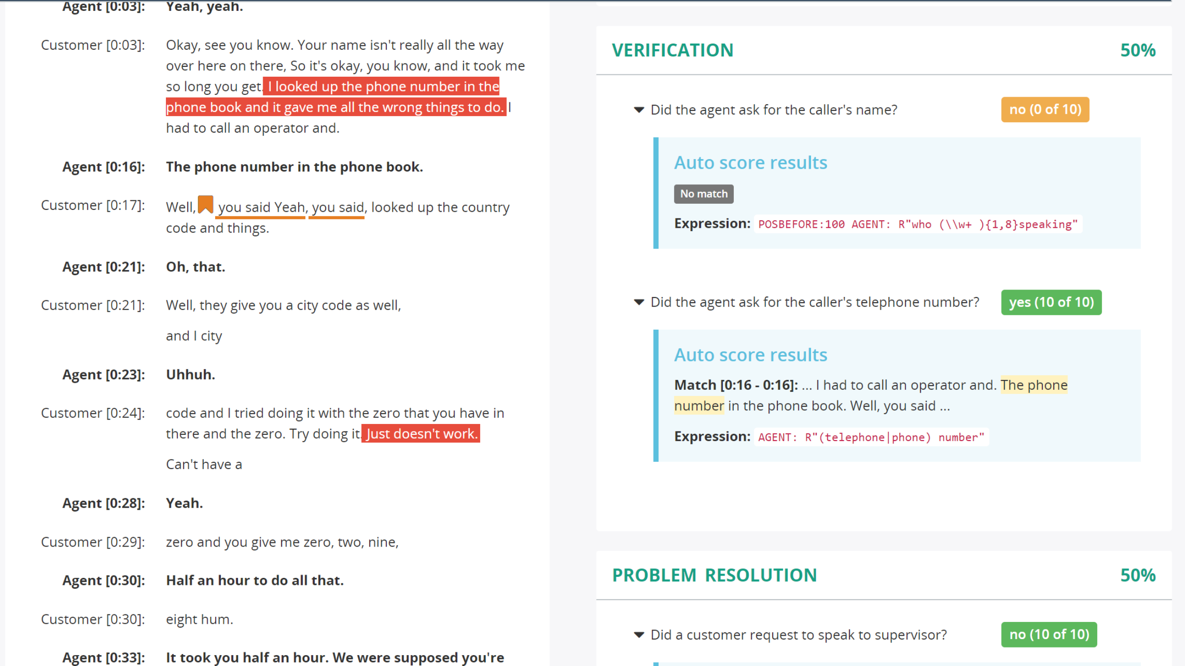Click the first 'Auto score results' heading
Screen dimensions: 1185x666
(750, 163)
